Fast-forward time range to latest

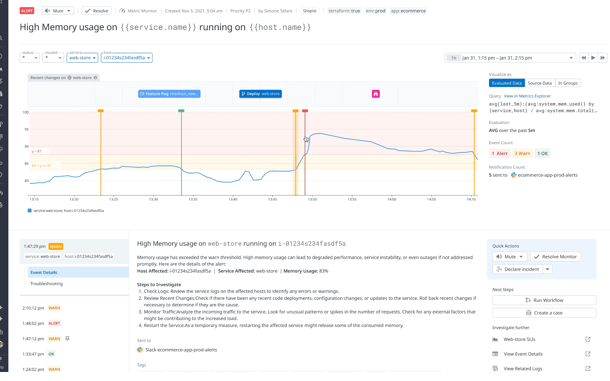point(603,58)
